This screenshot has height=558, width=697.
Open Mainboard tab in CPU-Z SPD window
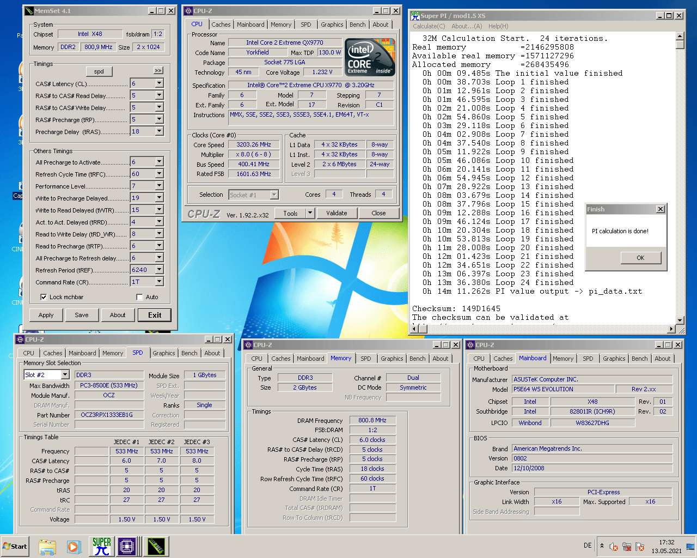click(x=82, y=353)
